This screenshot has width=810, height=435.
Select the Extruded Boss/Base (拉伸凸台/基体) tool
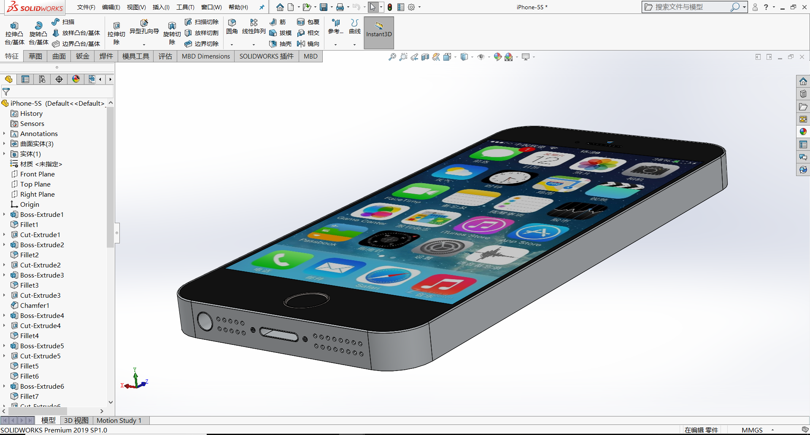14,33
